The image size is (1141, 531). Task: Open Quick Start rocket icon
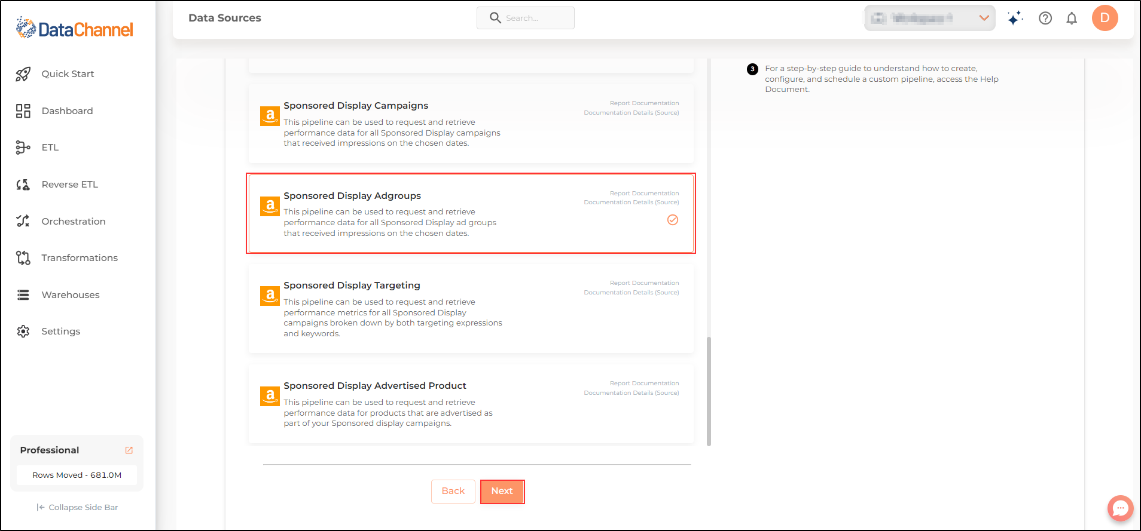pos(23,74)
